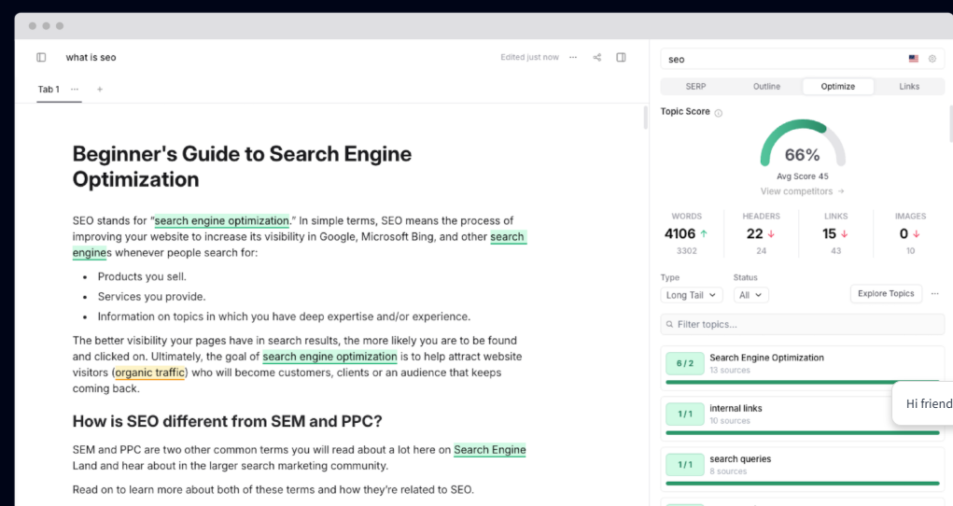Viewport: 953px width, 506px height.
Task: Click the document title what is seo
Action: 91,57
